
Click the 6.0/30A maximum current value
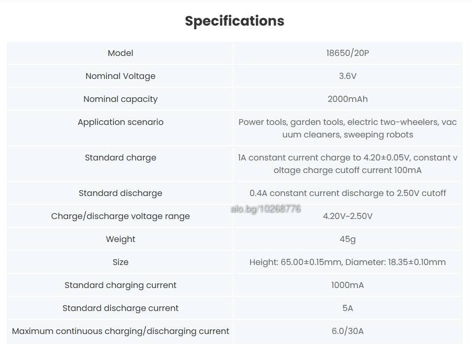pyautogui.click(x=347, y=331)
